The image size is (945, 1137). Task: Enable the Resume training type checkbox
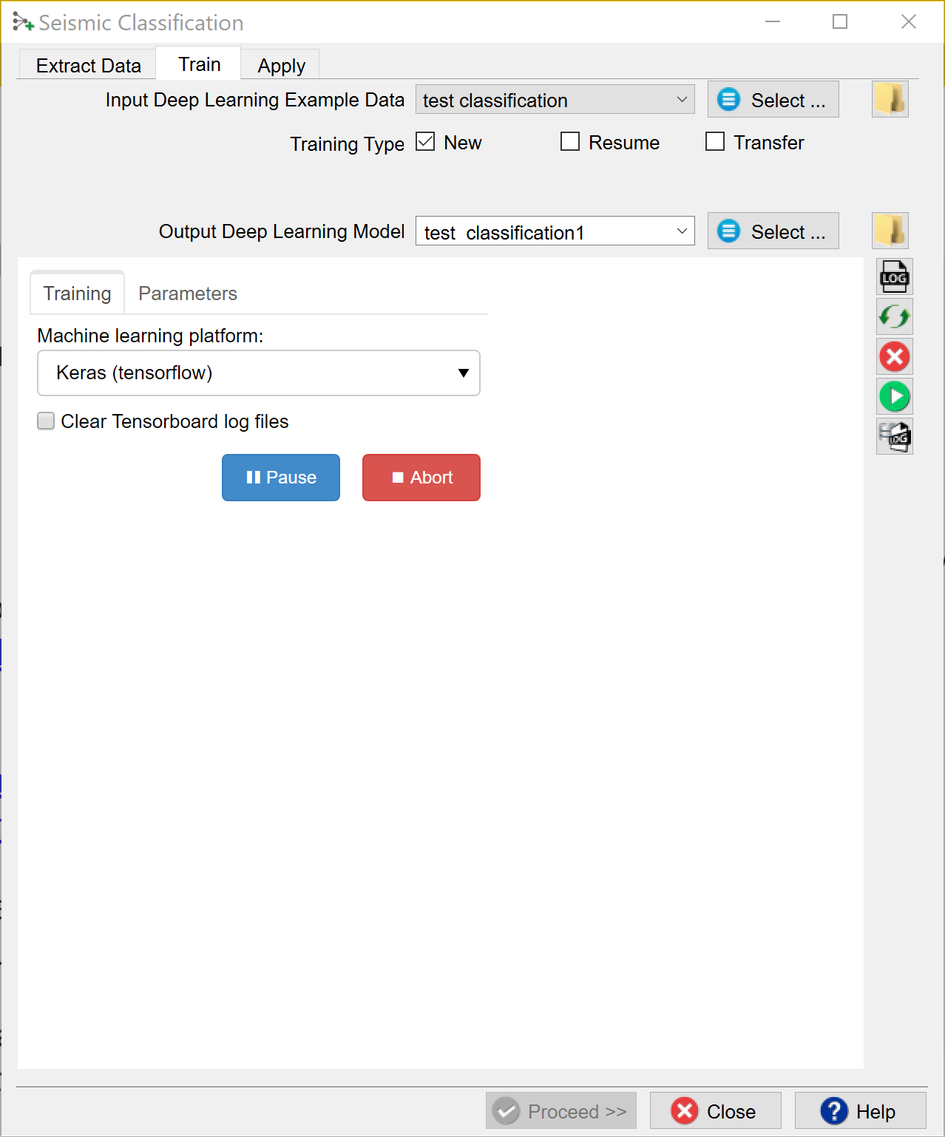pos(570,141)
